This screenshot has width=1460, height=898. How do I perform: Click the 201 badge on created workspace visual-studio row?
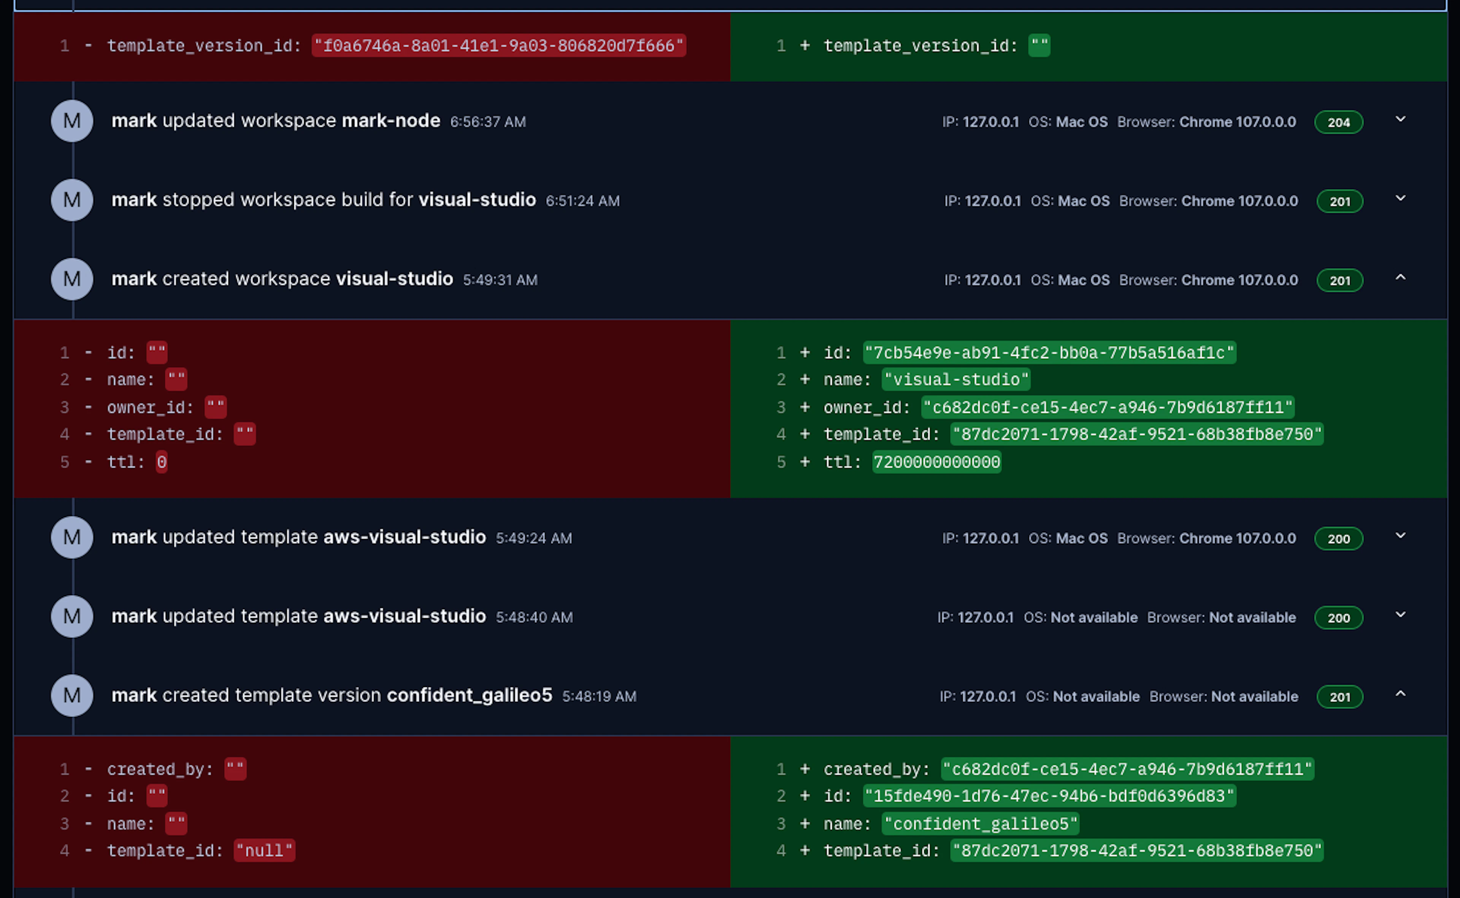click(1339, 280)
